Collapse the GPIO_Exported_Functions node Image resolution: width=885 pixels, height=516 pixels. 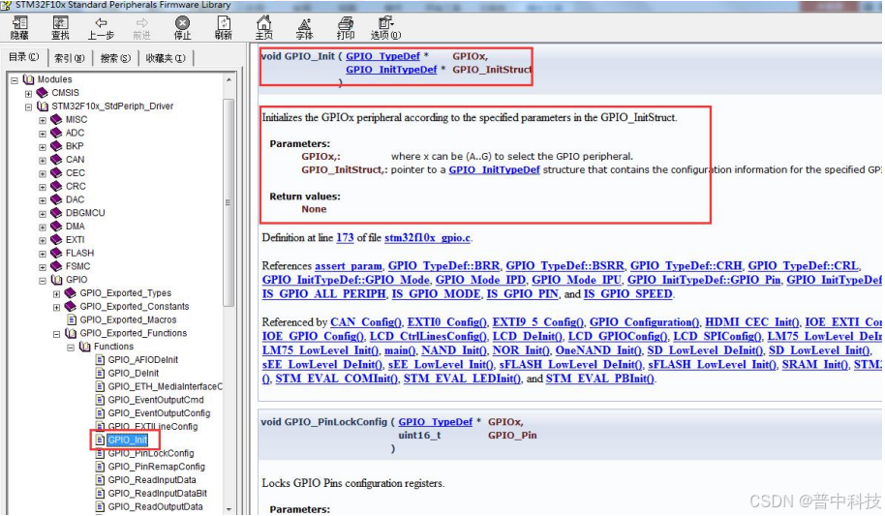[56, 334]
